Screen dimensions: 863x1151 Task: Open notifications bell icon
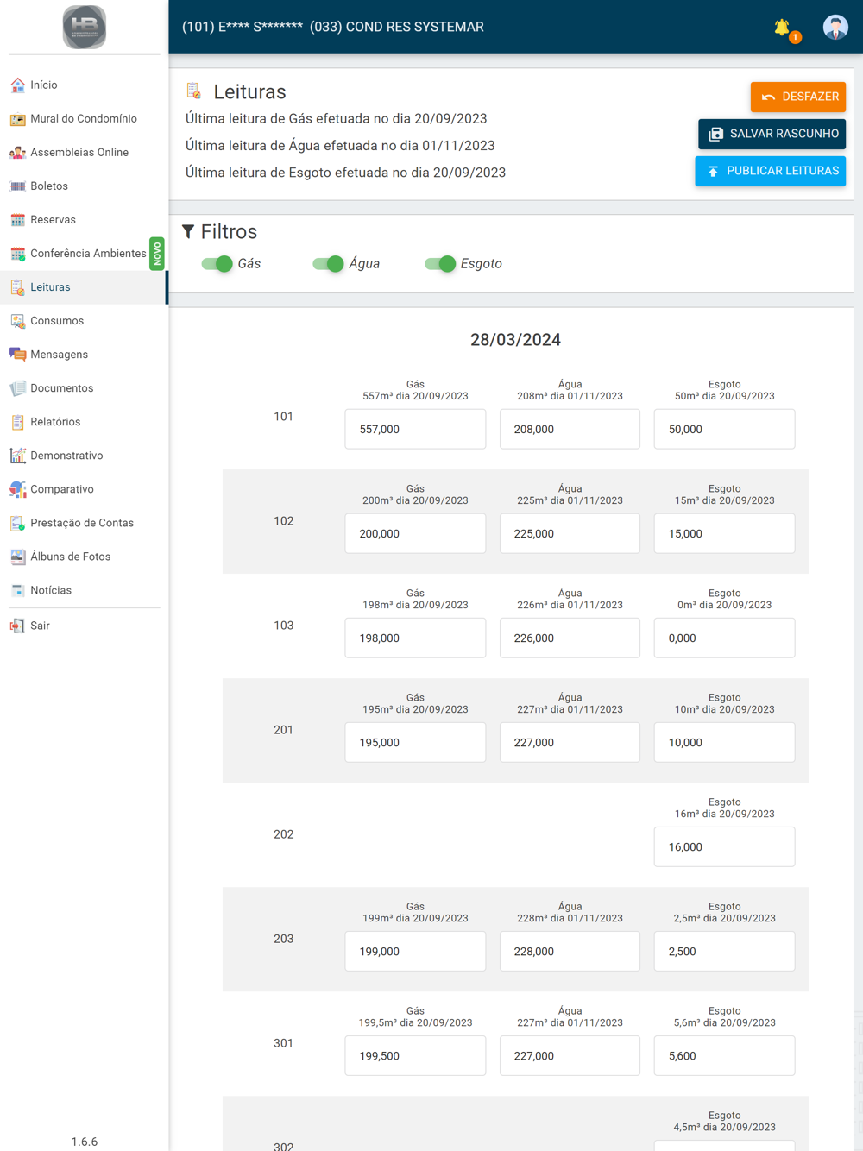pos(783,28)
